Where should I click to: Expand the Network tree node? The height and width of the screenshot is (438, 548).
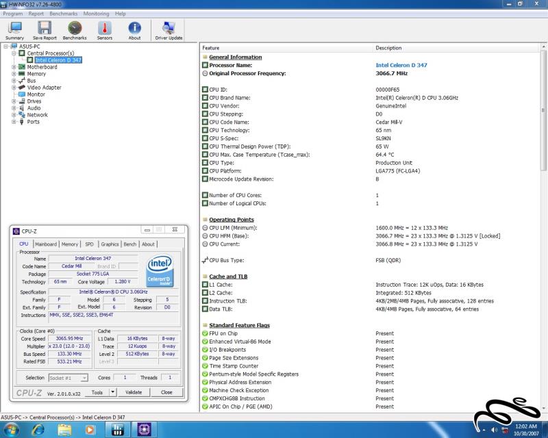click(14, 115)
